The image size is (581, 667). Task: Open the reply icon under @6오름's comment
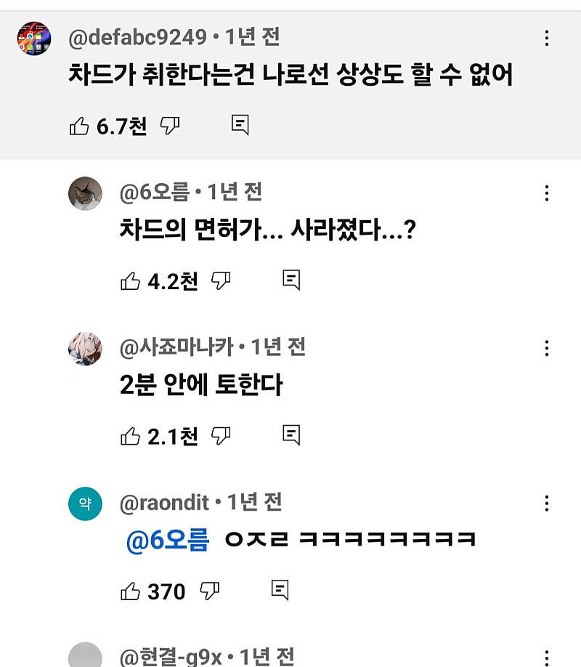tap(293, 280)
